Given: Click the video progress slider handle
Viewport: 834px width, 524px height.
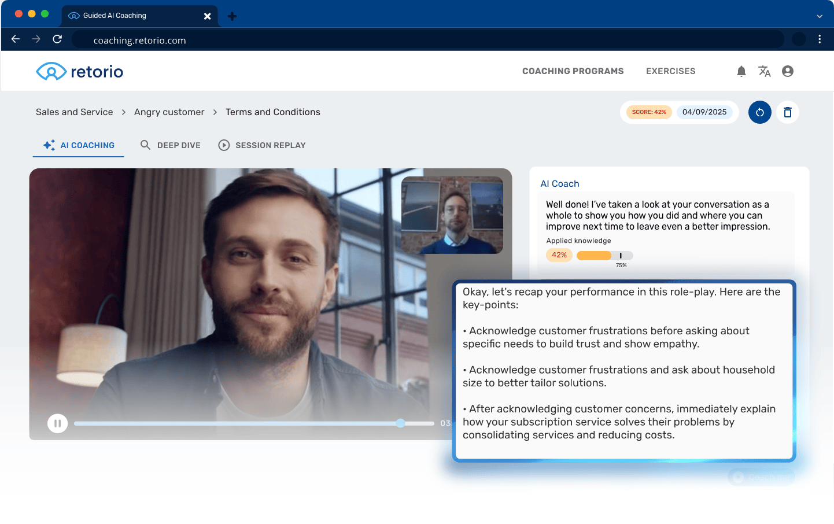Looking at the screenshot, I should (x=400, y=423).
